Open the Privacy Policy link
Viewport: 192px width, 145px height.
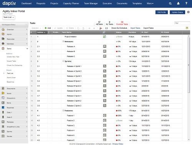tap(118, 144)
